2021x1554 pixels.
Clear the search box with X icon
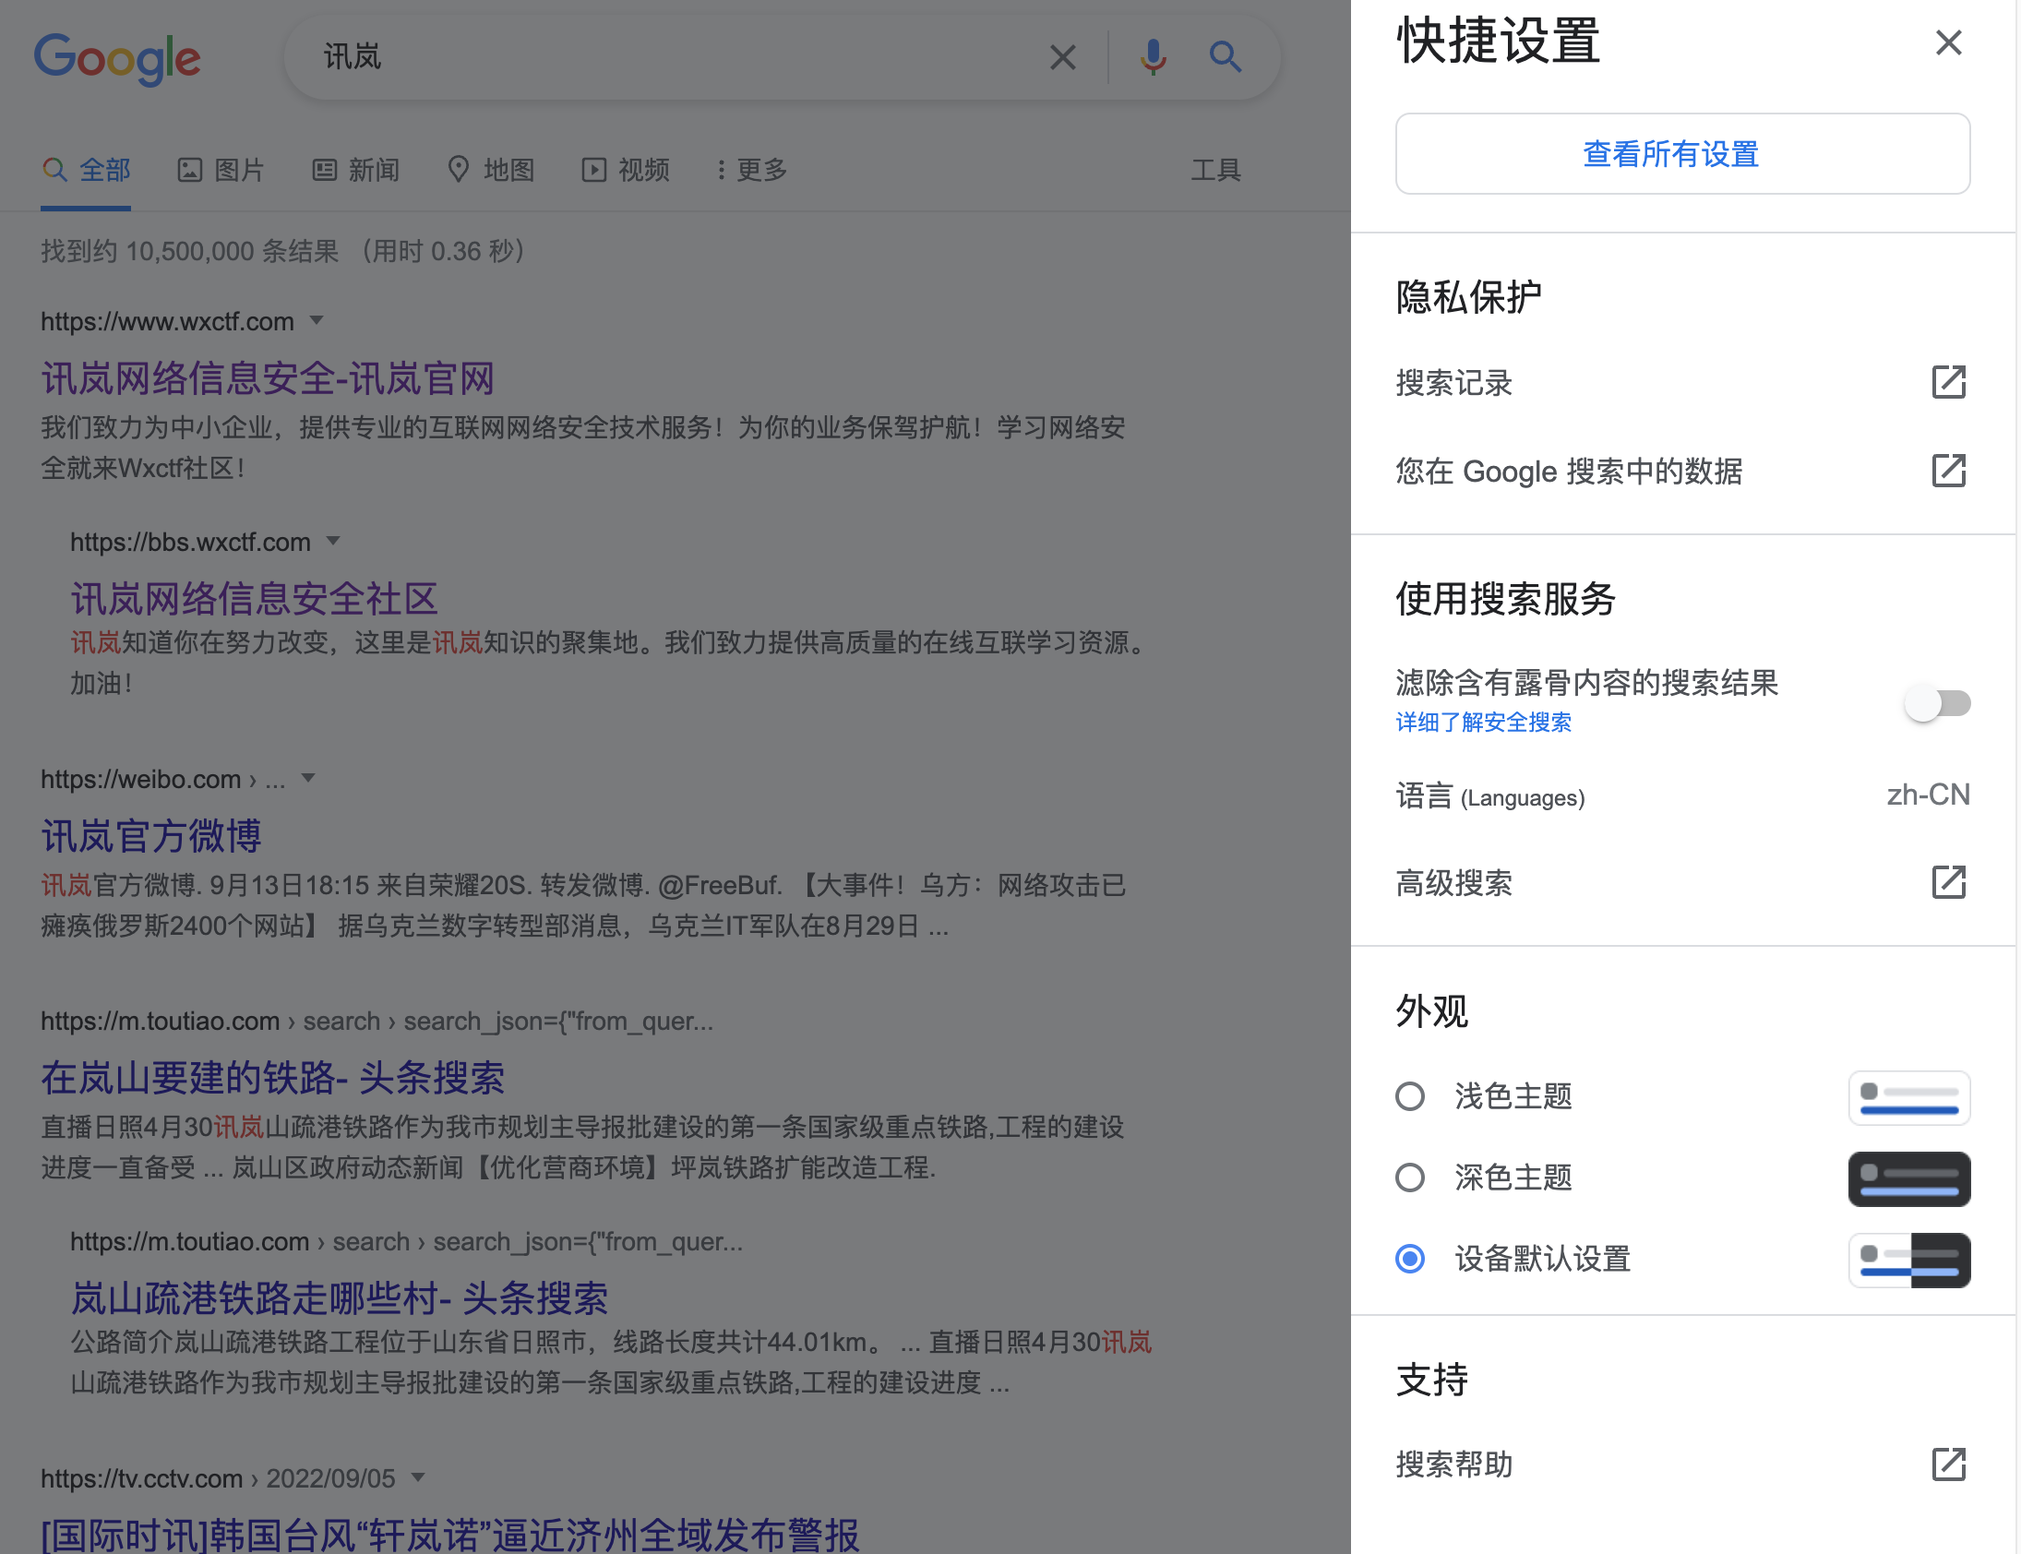(1063, 57)
